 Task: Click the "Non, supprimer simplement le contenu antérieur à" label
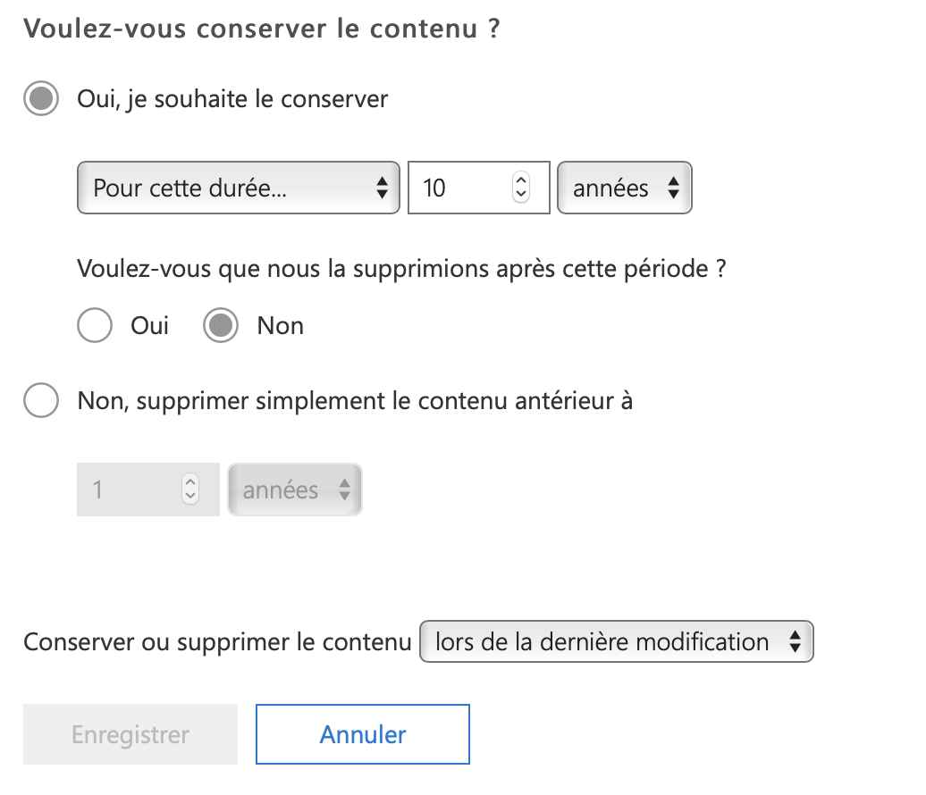(355, 401)
